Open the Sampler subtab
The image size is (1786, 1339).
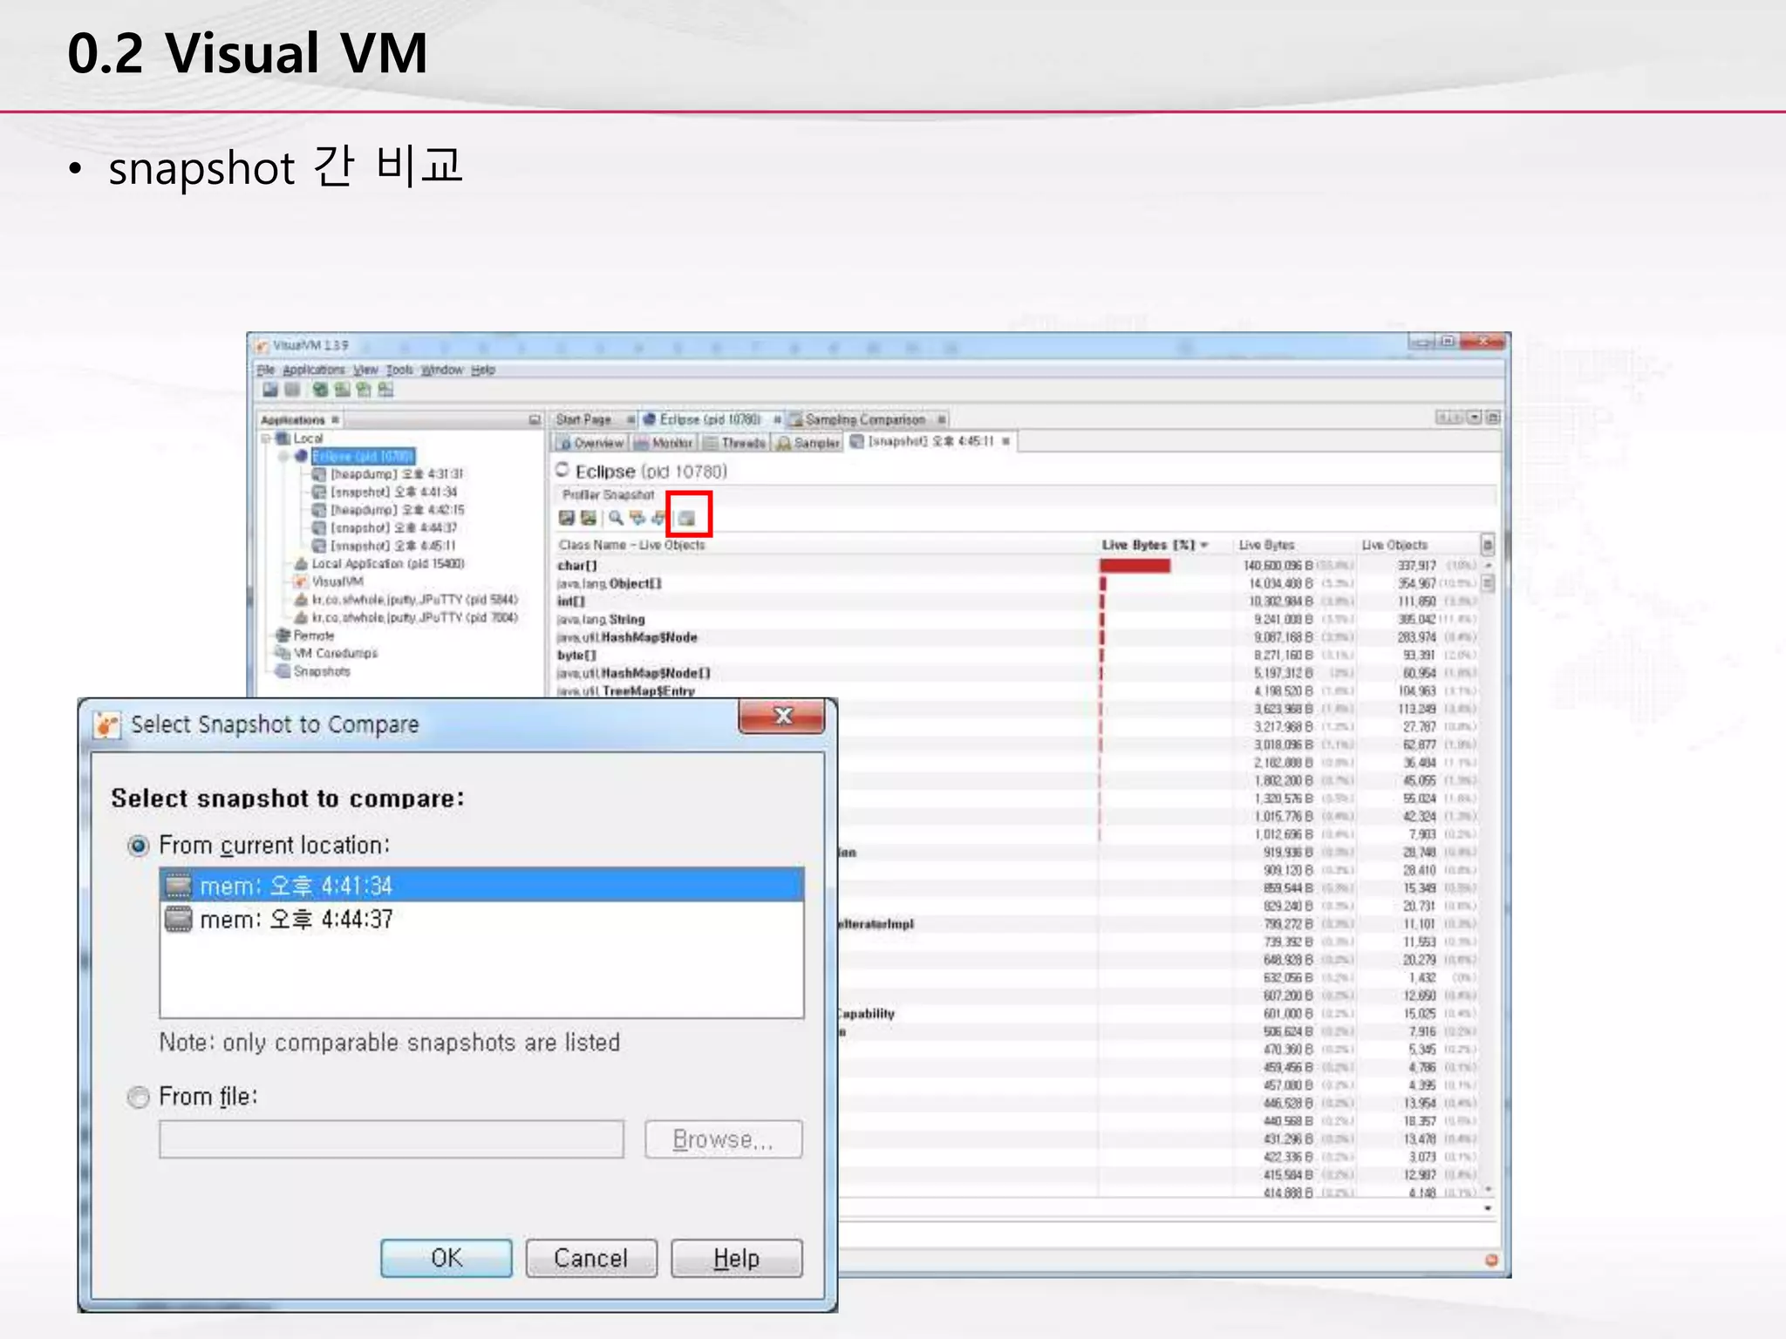(808, 443)
